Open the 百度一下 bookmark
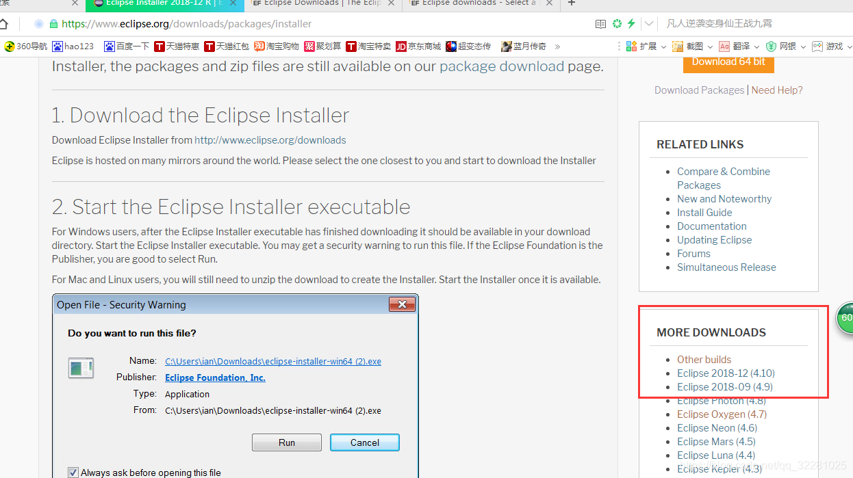 coord(127,47)
